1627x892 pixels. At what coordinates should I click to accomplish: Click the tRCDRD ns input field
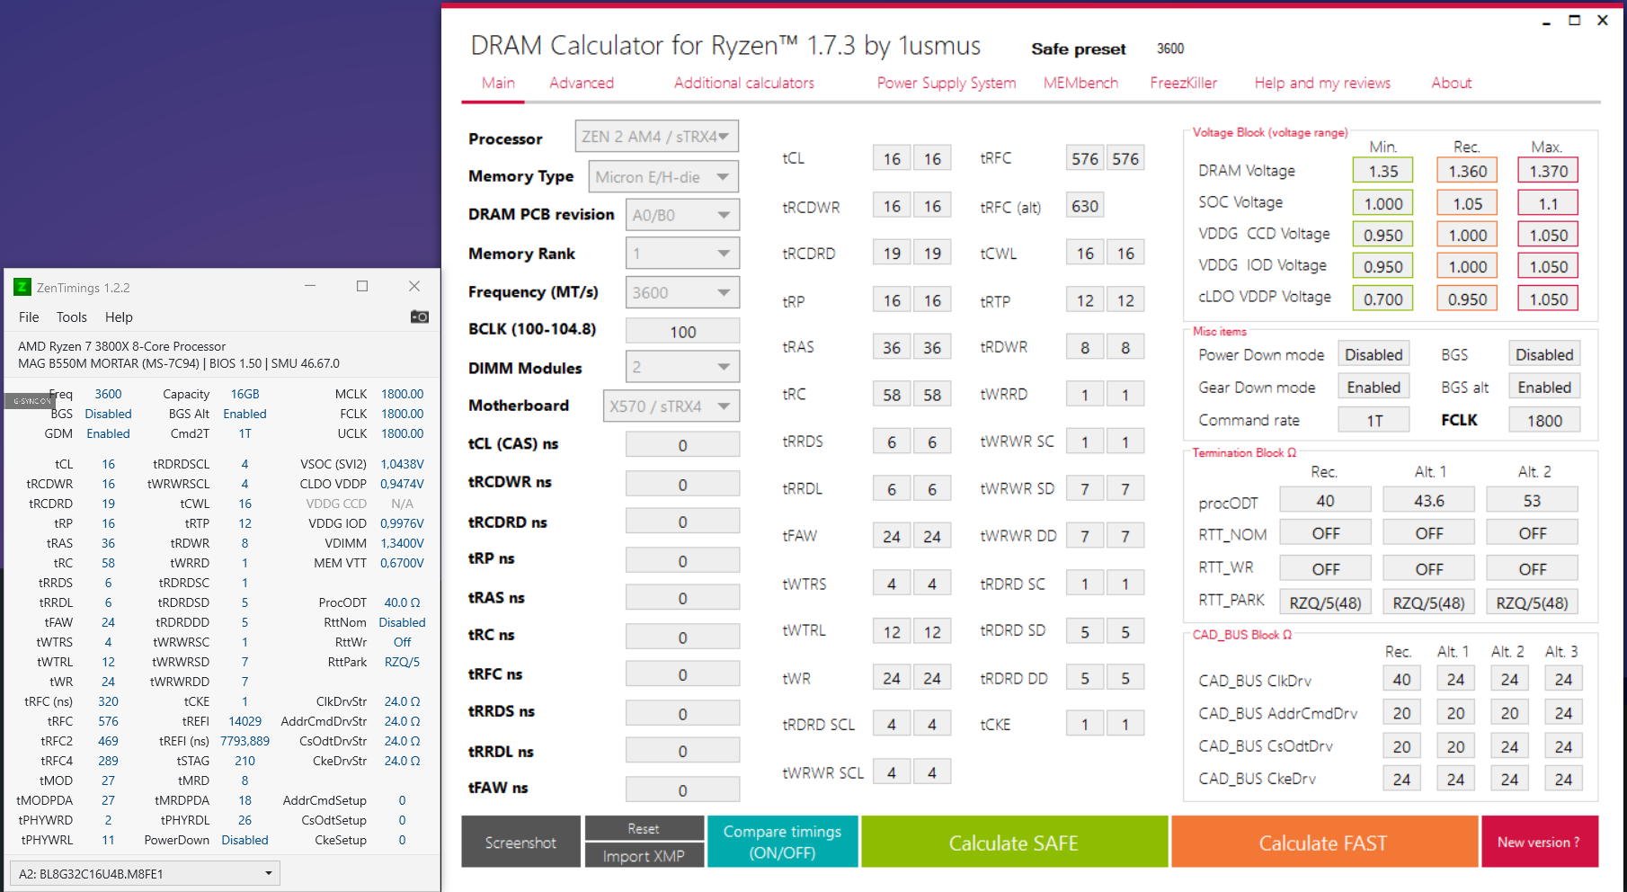[x=682, y=522]
